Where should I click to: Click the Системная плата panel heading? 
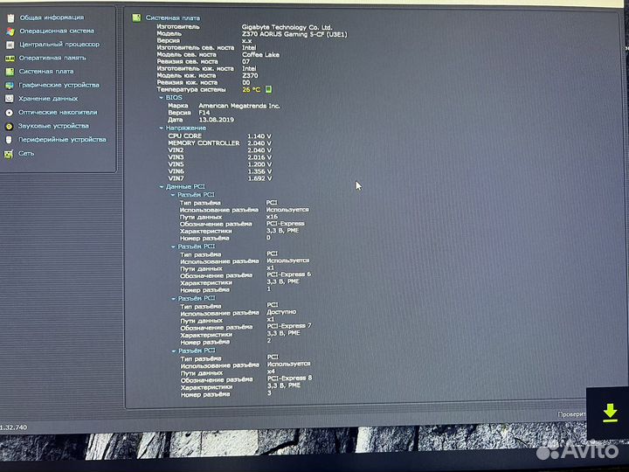pyautogui.click(x=172, y=17)
